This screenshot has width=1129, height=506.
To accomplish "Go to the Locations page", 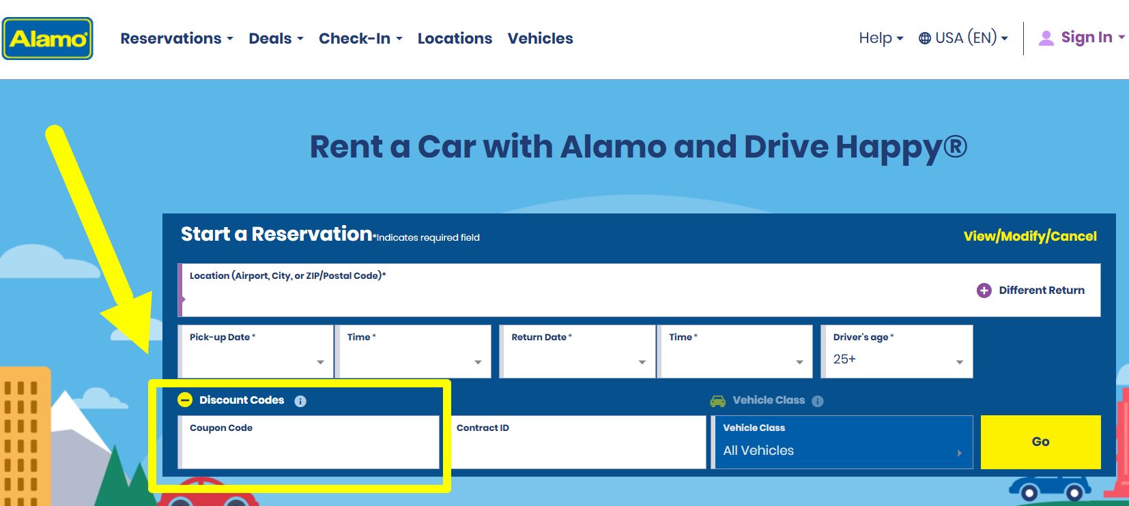I will click(455, 39).
